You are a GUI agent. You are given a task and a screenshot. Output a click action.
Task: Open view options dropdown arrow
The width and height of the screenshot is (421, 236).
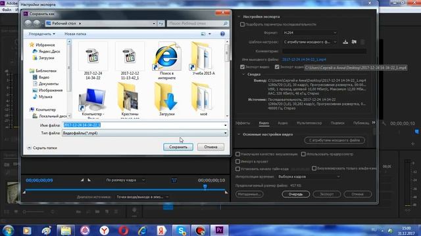pos(210,34)
